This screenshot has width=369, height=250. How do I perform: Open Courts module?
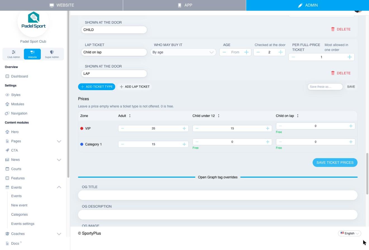coord(16,169)
